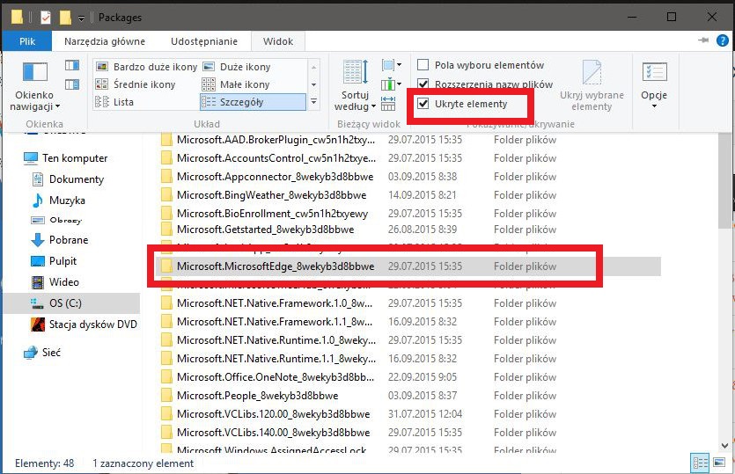Switch to Narzędzia główne tab
The image size is (735, 474).
tap(105, 41)
